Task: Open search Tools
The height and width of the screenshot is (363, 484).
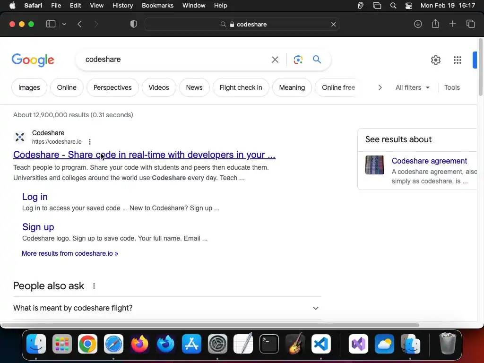Action: tap(452, 87)
